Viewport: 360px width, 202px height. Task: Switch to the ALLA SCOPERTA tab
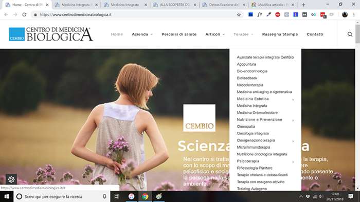coord(175,5)
